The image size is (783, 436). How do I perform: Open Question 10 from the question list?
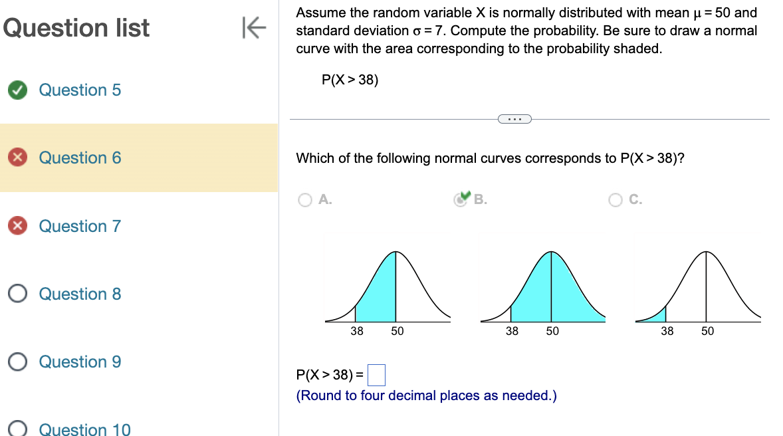(84, 429)
